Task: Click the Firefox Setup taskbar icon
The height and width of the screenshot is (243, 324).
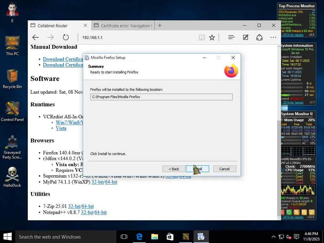Action: [201, 237]
